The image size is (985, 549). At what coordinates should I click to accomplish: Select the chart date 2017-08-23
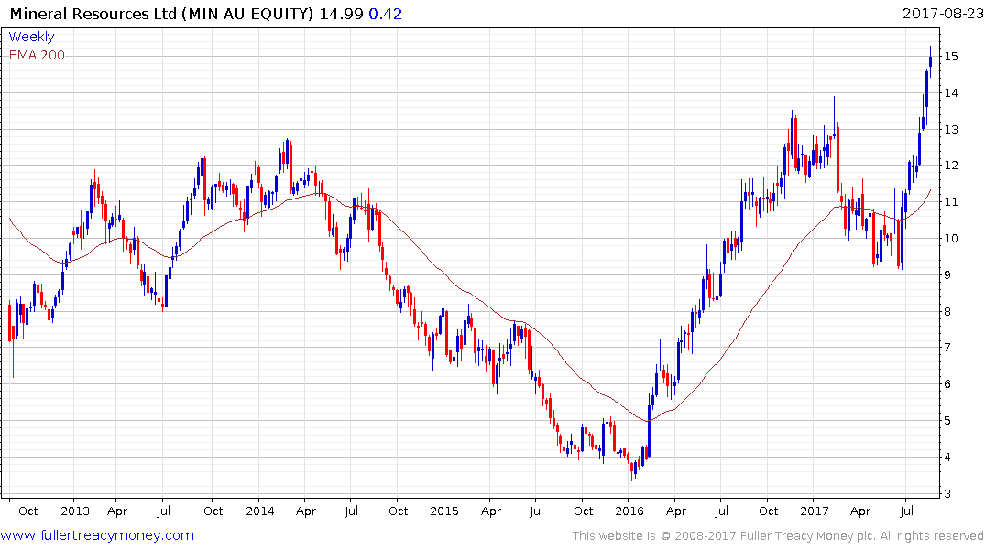coord(943,13)
